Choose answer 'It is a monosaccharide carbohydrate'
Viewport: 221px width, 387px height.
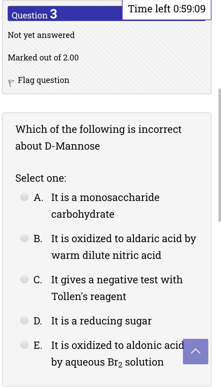(105, 206)
